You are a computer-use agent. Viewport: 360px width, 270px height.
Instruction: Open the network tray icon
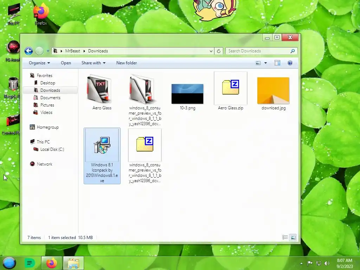(x=319, y=263)
